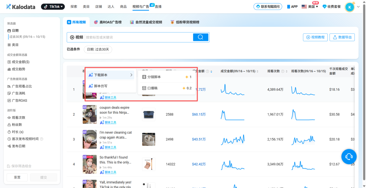Click the 重置 reset button
This screenshot has height=188, width=366.
pyautogui.click(x=17, y=177)
